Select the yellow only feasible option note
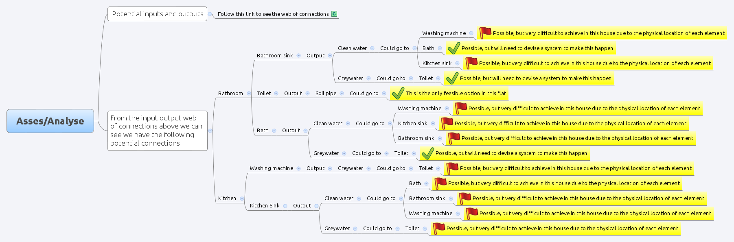The image size is (734, 242). (x=456, y=94)
